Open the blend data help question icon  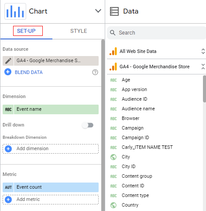(x=95, y=72)
